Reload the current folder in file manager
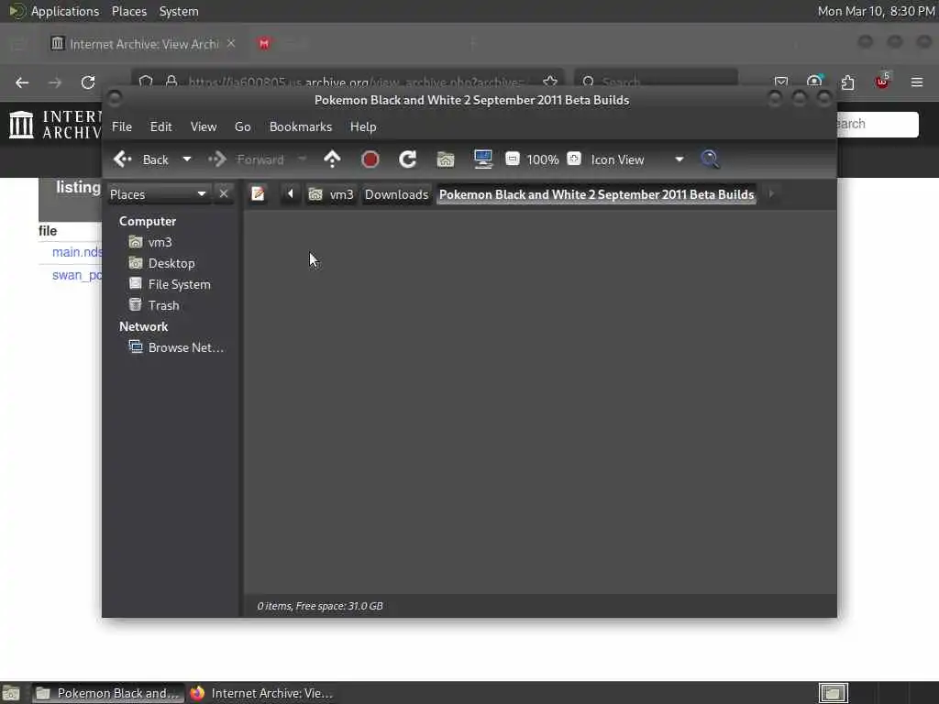This screenshot has width=939, height=704. 408,159
